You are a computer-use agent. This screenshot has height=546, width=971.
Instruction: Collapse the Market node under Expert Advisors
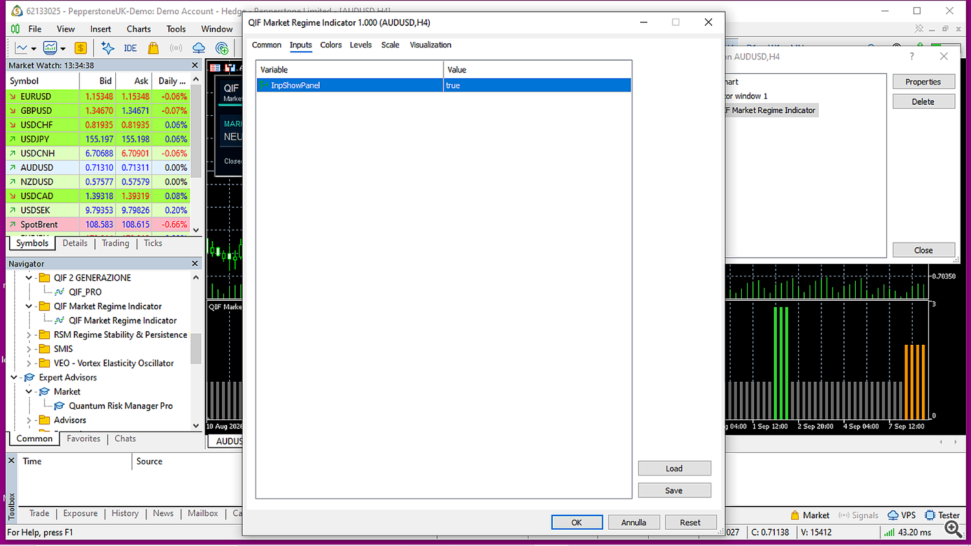[x=28, y=391]
